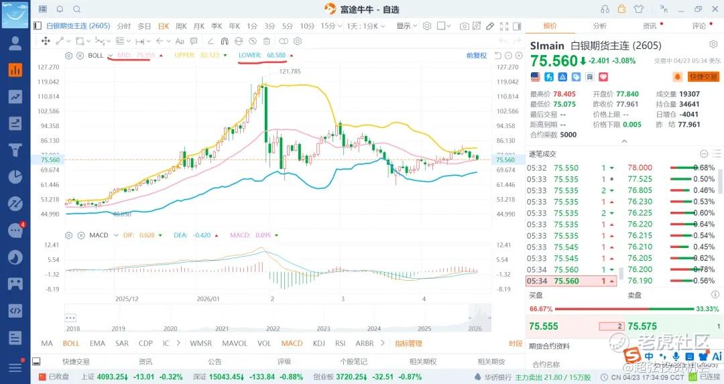Toggle MACD indicator in bottom indicator bar
The image size is (724, 384).
(x=292, y=343)
